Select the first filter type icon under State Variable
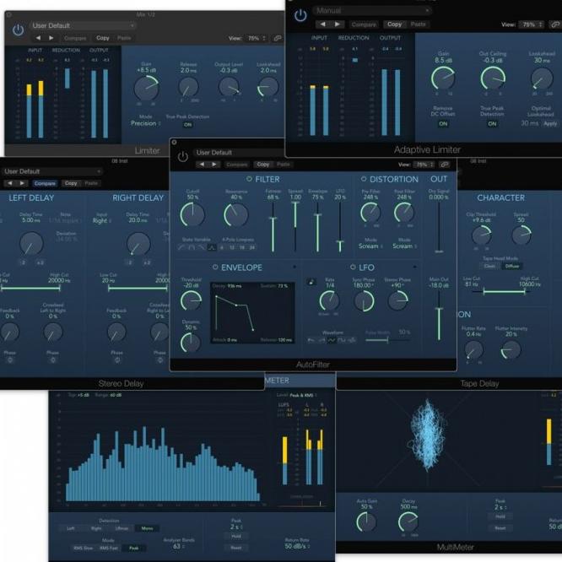Image resolution: width=562 pixels, height=562 pixels. pos(181,247)
